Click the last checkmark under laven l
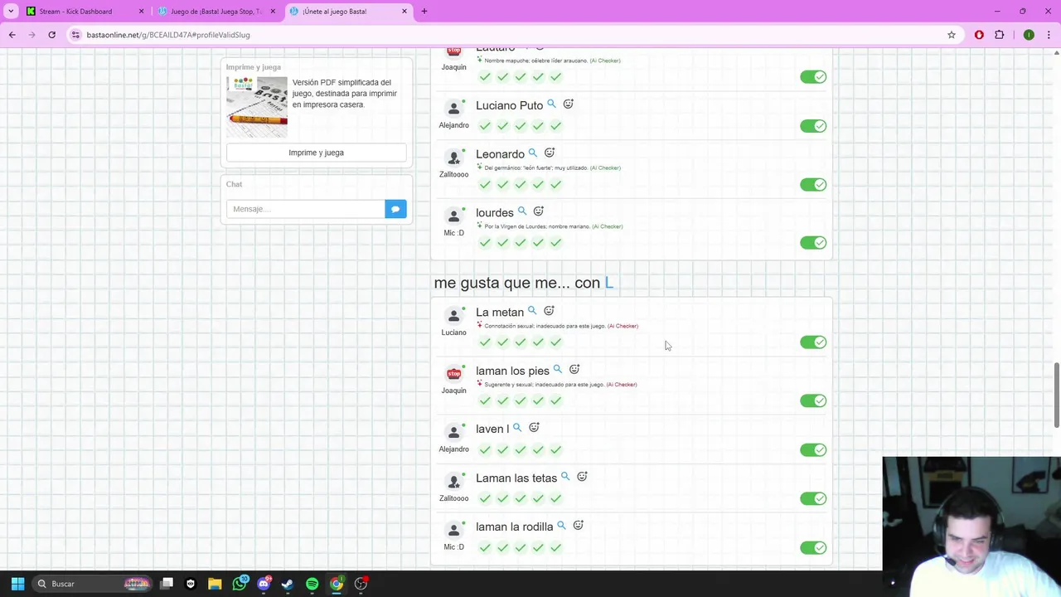Screen dimensions: 1061x597 pos(555,449)
